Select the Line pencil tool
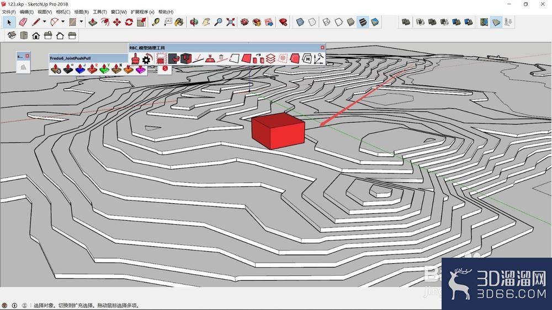Screen dimensions: 552x310 click(36, 22)
